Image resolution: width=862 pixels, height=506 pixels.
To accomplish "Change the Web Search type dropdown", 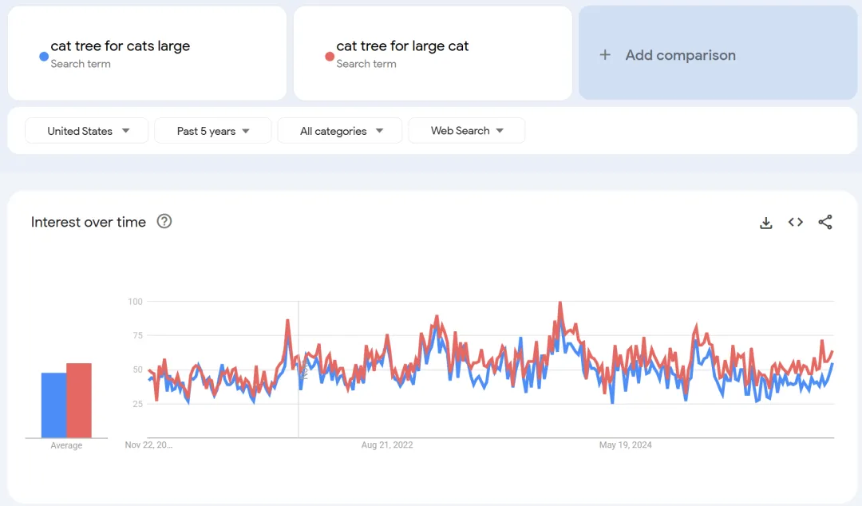I will (x=466, y=131).
